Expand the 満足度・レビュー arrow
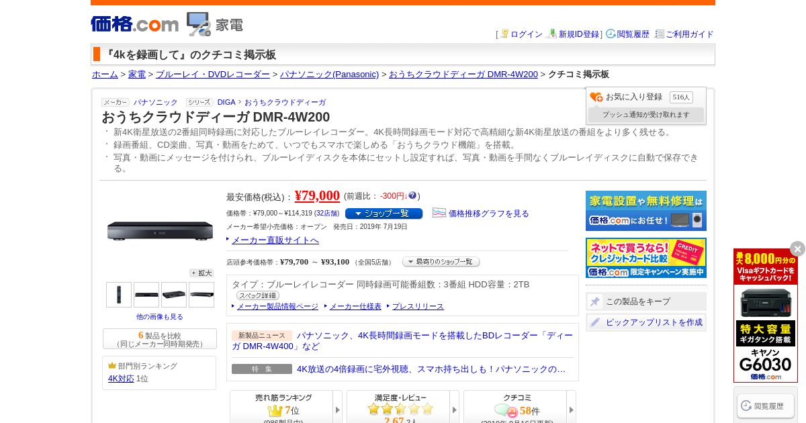Viewport: 806px width, 423px height. [454, 410]
